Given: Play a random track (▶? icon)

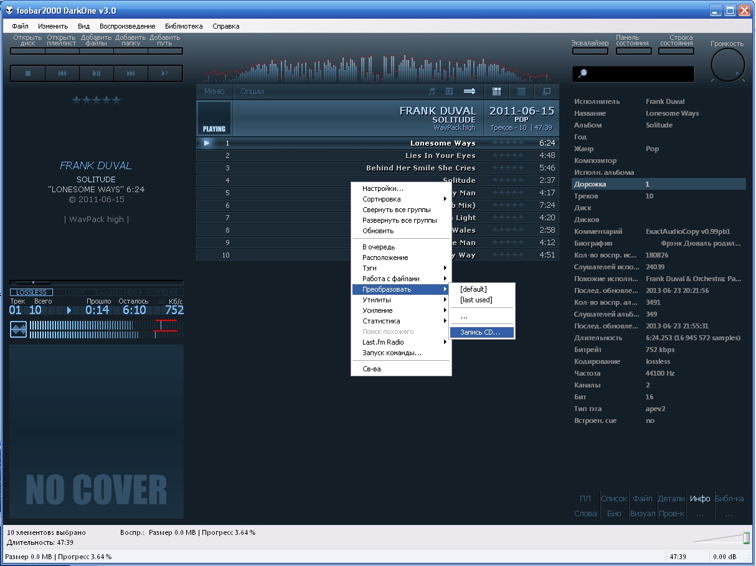Looking at the screenshot, I should coord(165,73).
